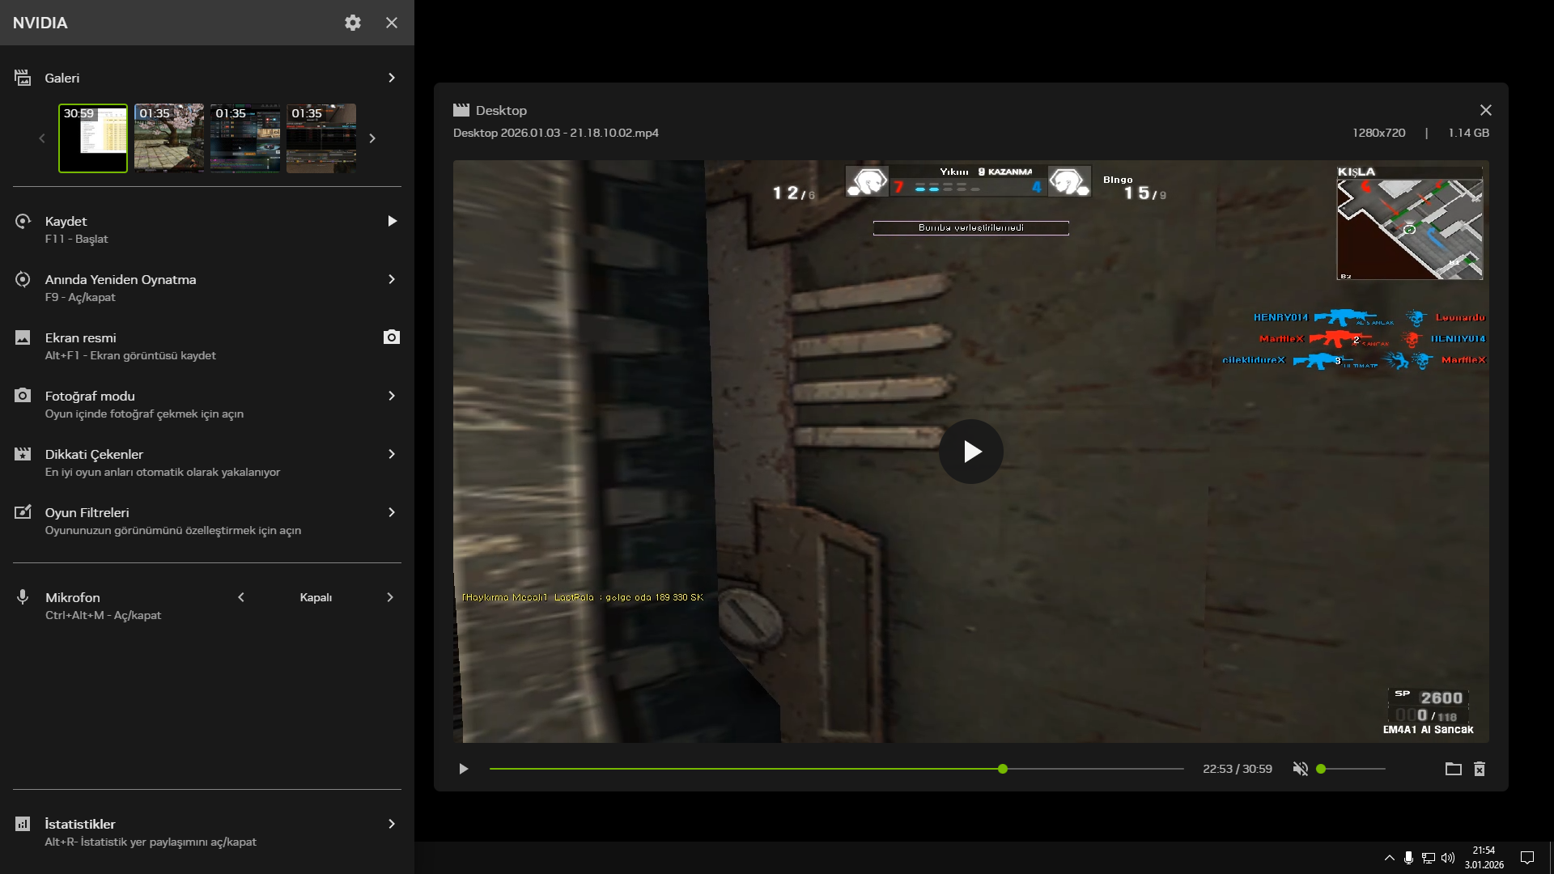Switch microphone mode to next option

pos(390,597)
